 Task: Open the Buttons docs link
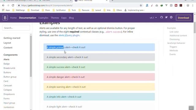7,72
